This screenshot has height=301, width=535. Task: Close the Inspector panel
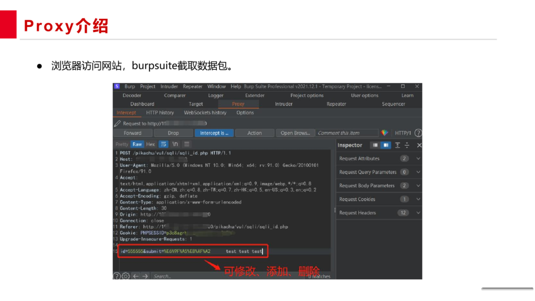pyautogui.click(x=419, y=145)
